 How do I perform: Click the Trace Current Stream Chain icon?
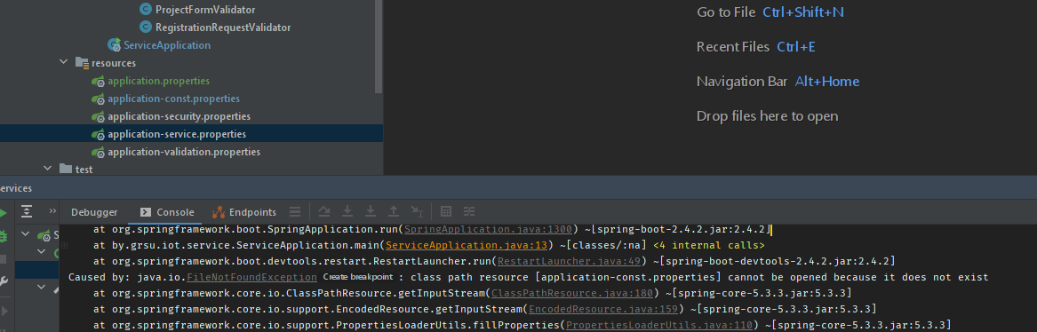[x=469, y=212]
